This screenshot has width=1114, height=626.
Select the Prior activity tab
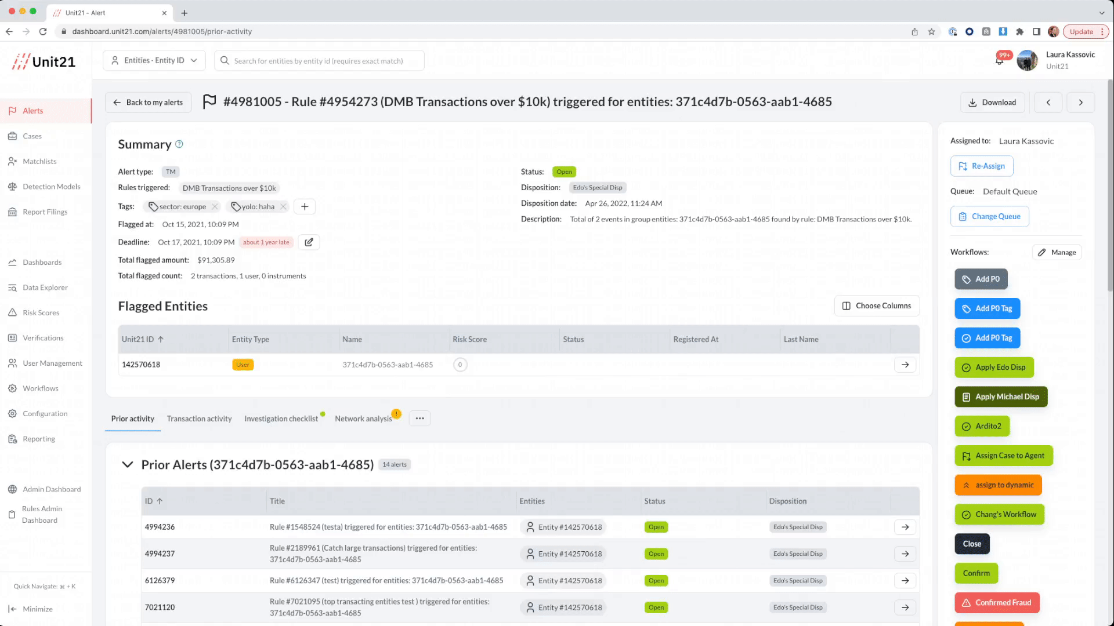tap(132, 419)
